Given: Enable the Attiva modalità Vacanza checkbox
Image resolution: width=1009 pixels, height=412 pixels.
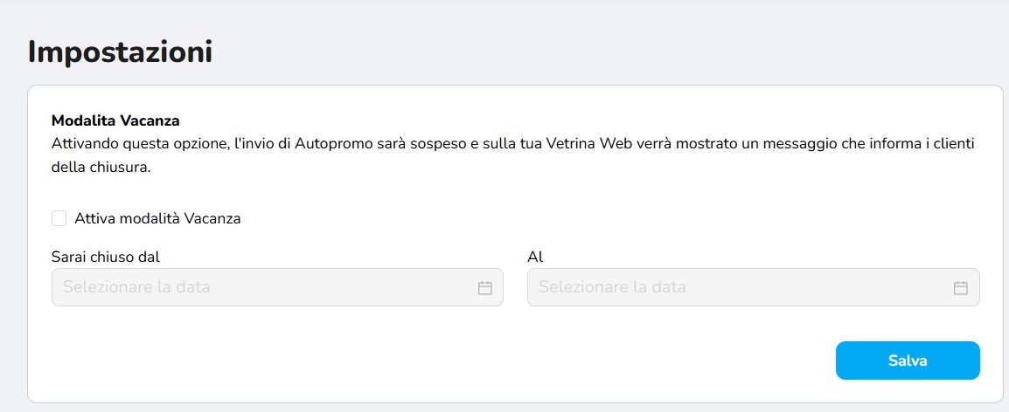Looking at the screenshot, I should pyautogui.click(x=59, y=218).
